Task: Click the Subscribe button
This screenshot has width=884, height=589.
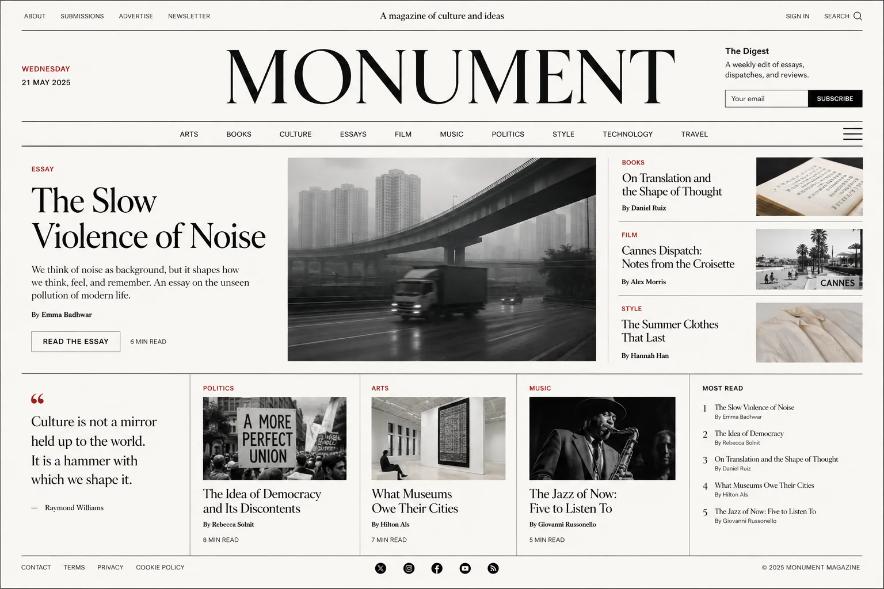Action: (835, 98)
